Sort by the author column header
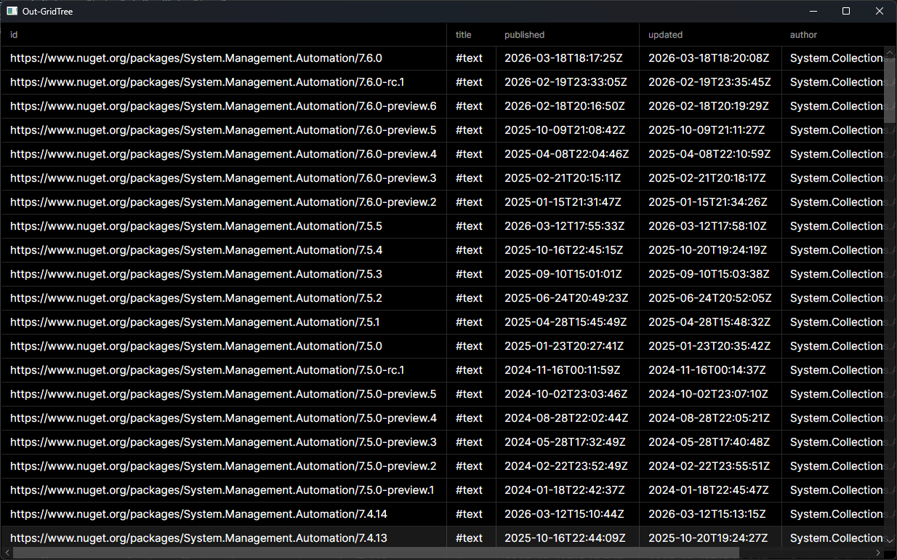 839,34
